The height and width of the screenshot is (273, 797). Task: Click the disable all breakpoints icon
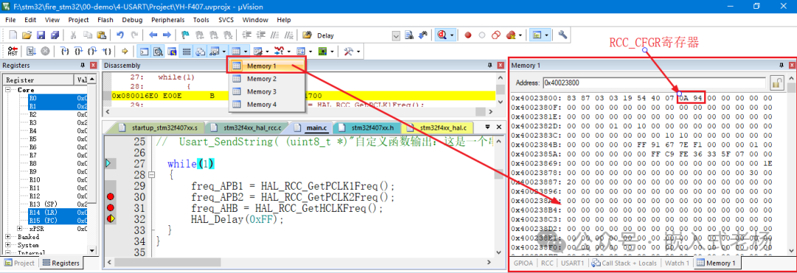(496, 35)
